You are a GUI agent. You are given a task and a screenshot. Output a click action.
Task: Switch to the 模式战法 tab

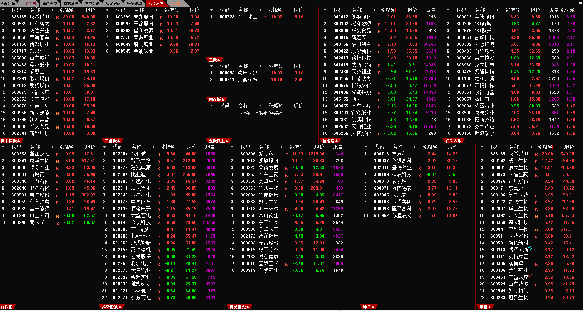(71, 3)
